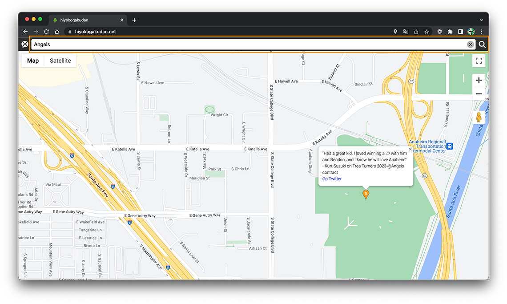Close the tweet info popup
507x304 pixels.
410,149
